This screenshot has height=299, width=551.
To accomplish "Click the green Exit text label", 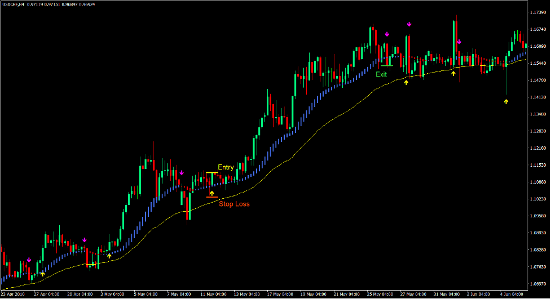I will [x=382, y=74].
